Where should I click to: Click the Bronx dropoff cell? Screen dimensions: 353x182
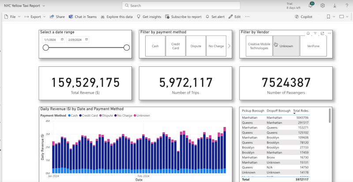[x=271, y=157]
